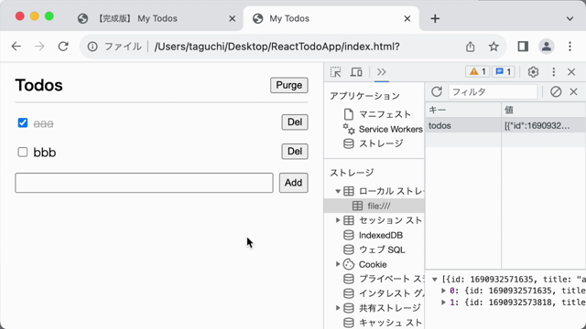Collapse the ローカル ストレージ tree node

[338, 191]
